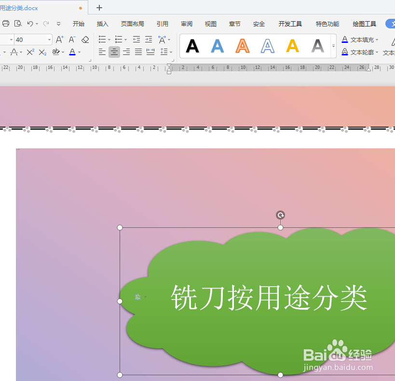Clear formatting with eraser icon

coord(85,39)
